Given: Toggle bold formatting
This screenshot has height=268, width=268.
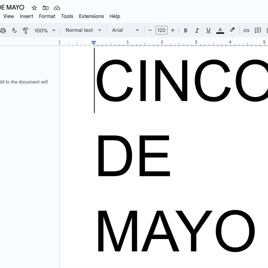Looking at the screenshot, I should coord(185,31).
